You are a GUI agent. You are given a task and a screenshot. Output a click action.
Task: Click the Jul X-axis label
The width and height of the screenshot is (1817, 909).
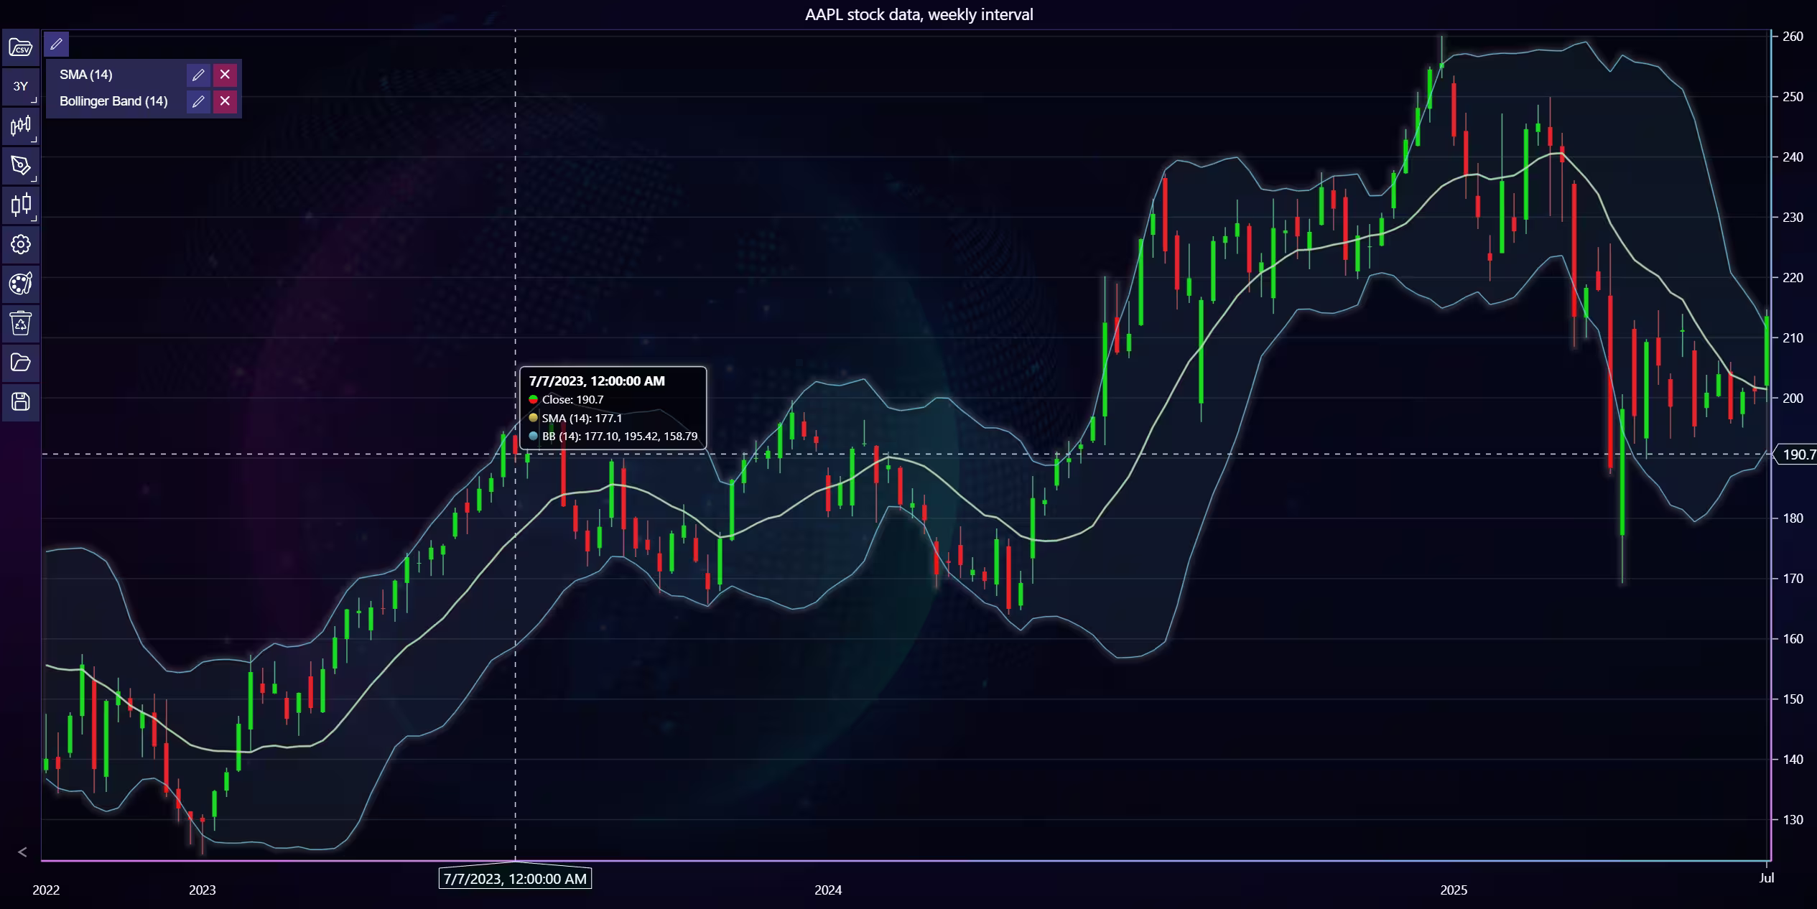click(1767, 878)
